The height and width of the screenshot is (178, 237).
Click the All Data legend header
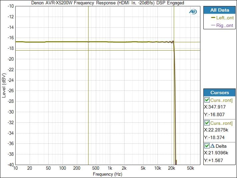220,10
